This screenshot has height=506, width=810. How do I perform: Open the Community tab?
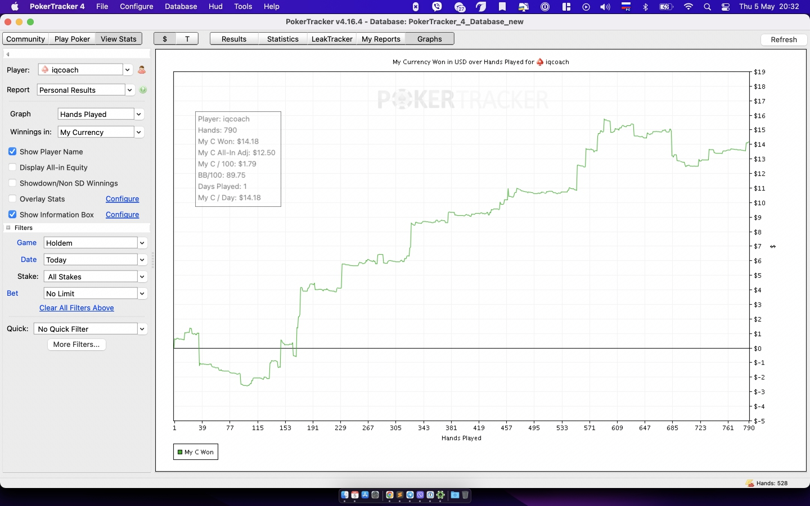25,39
